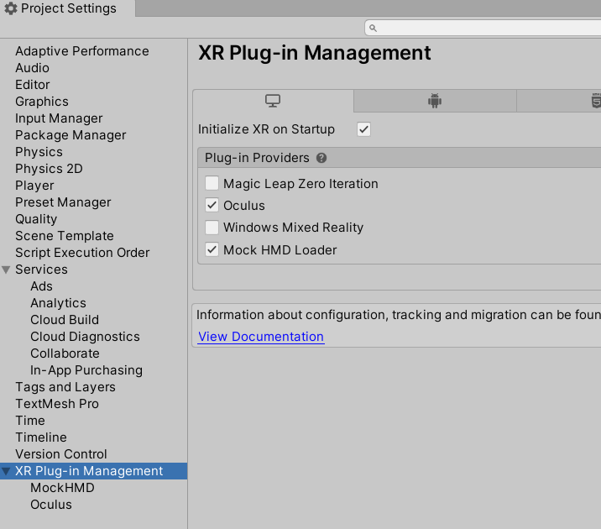The image size is (601, 529).
Task: Open Timeline settings
Action: 41,437
